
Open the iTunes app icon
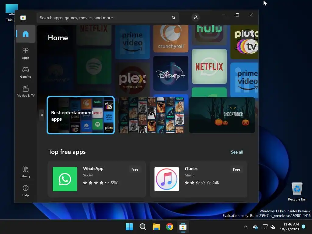coord(167,179)
